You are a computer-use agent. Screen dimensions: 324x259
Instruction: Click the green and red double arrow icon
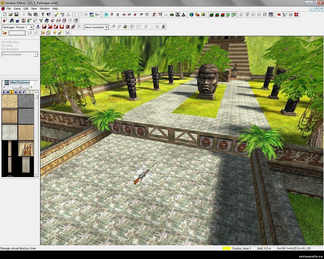125,27
